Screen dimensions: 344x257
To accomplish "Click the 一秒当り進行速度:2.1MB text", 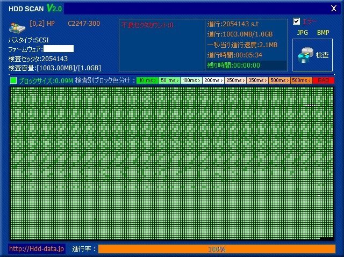I will (242, 45).
